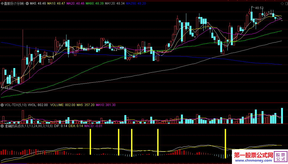Click the blue MA250: 48.20 legend
This screenshot has height=164, width=288.
click(x=136, y=3)
